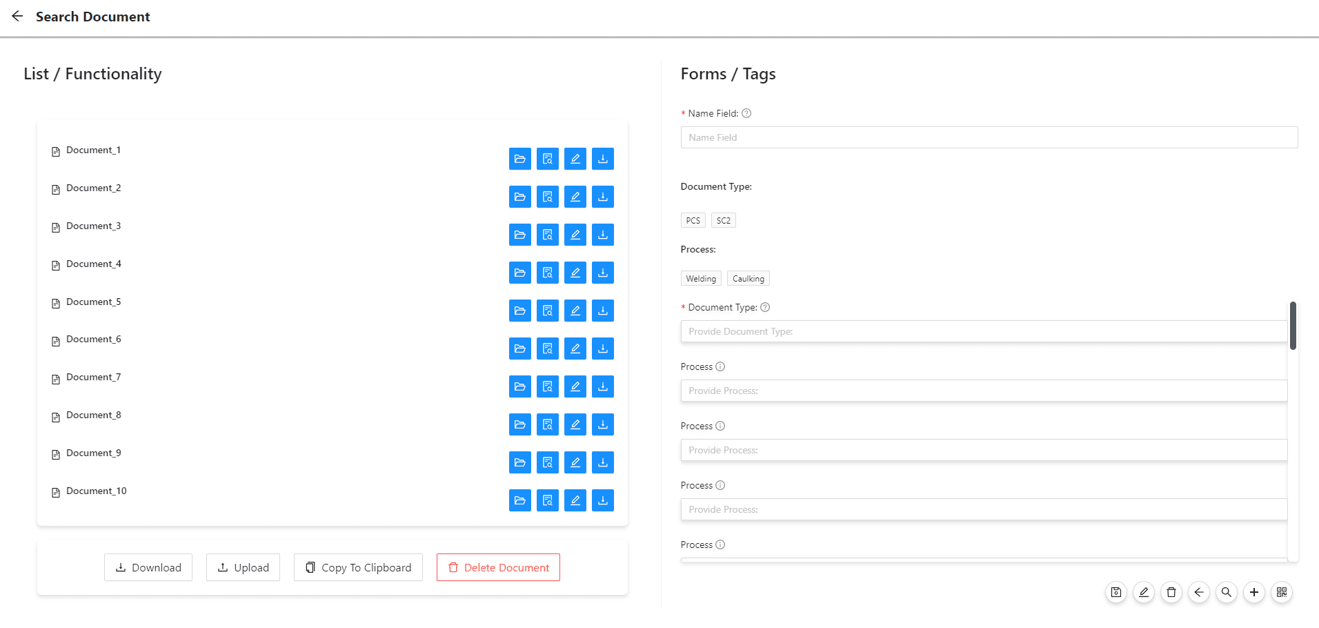Screen dimensions: 1319x628
Task: Edit Document_1 with pencil icon
Action: pyautogui.click(x=575, y=159)
